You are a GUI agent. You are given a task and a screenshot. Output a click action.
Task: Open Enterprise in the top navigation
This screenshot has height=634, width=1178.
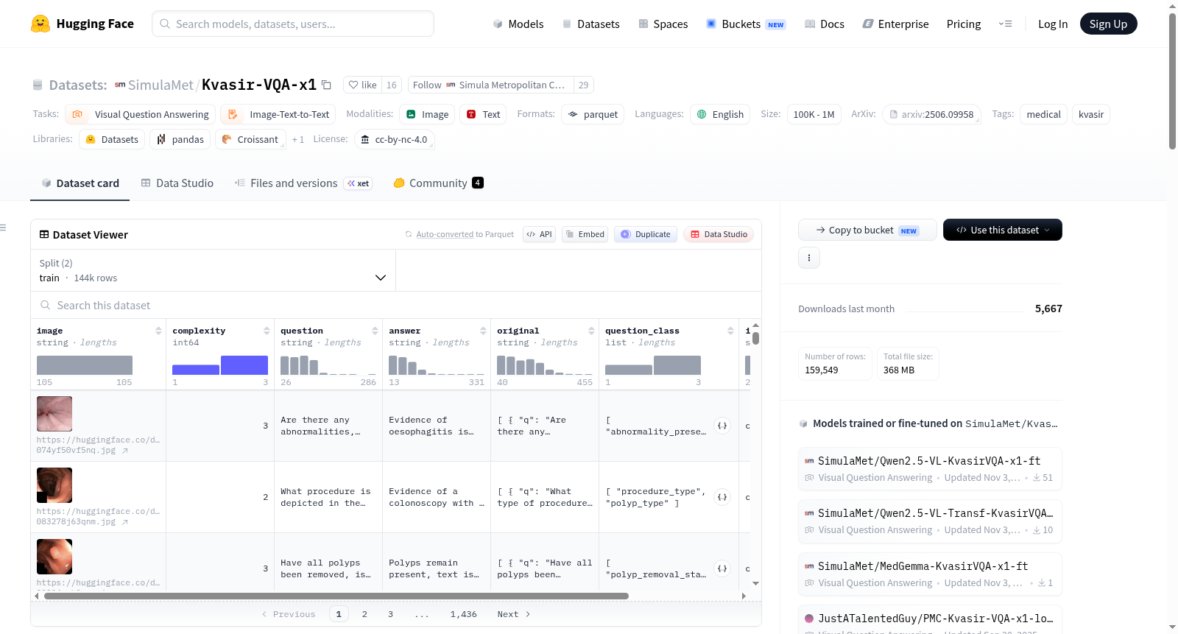[895, 24]
